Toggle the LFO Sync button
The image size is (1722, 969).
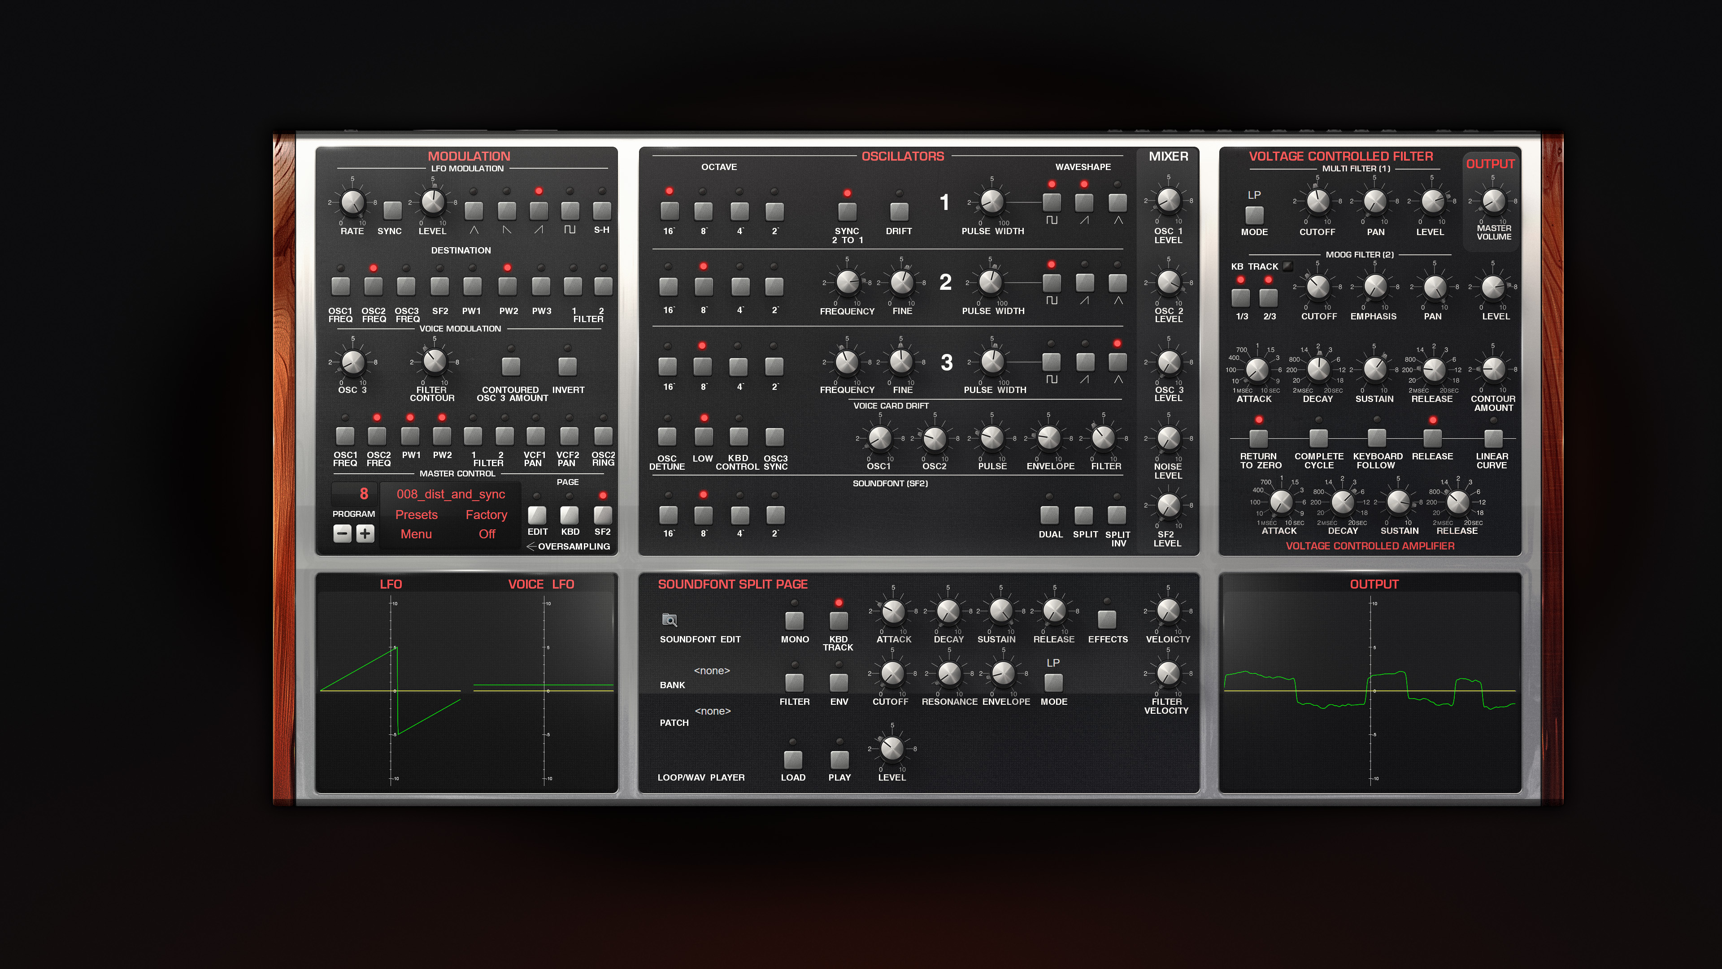pyautogui.click(x=392, y=211)
